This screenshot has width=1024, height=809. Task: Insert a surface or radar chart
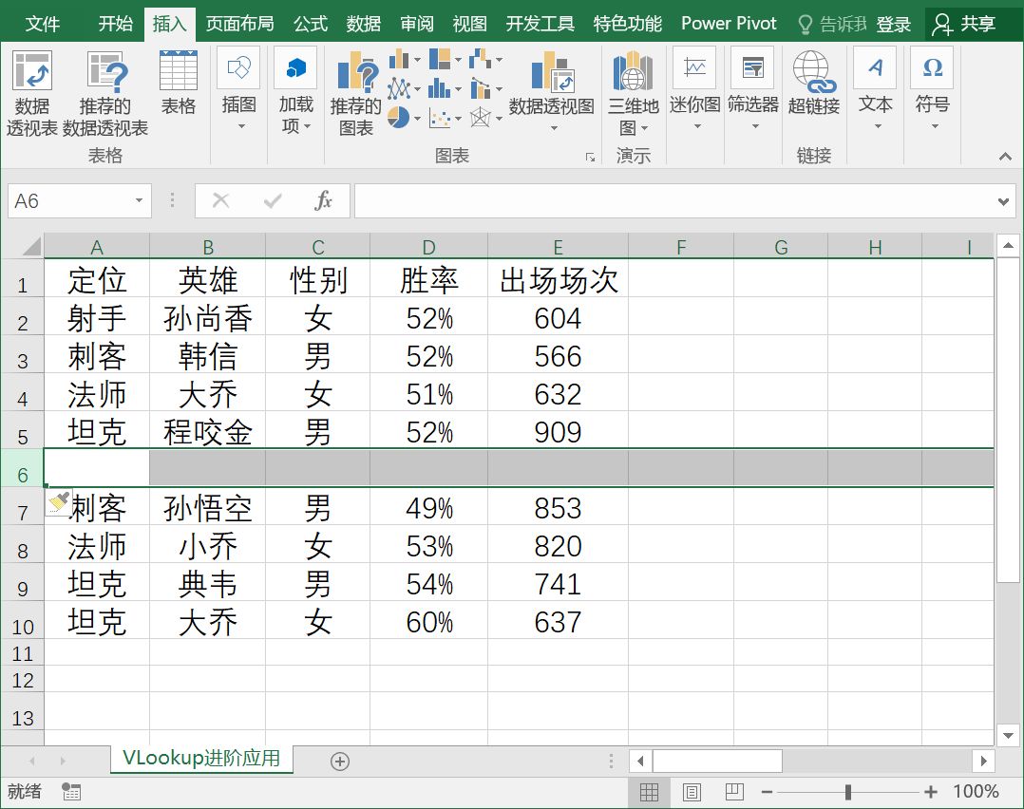coord(480,118)
